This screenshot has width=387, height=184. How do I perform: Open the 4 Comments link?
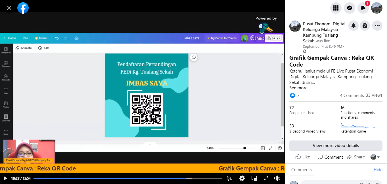pyautogui.click(x=352, y=96)
